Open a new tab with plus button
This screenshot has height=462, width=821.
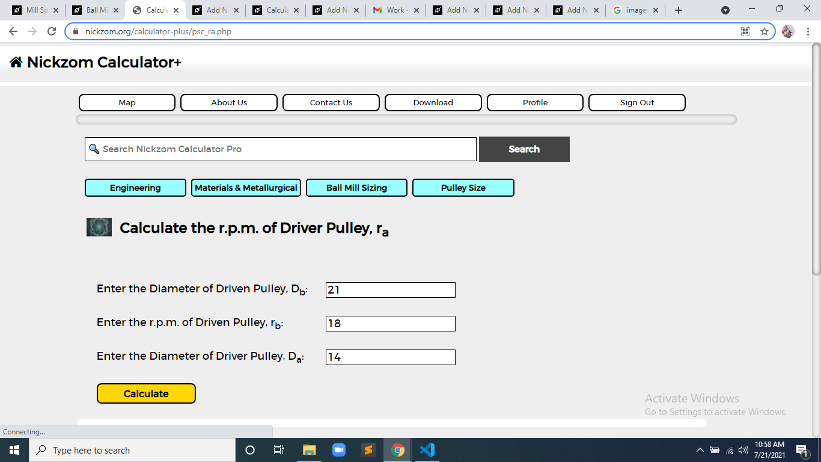(679, 10)
